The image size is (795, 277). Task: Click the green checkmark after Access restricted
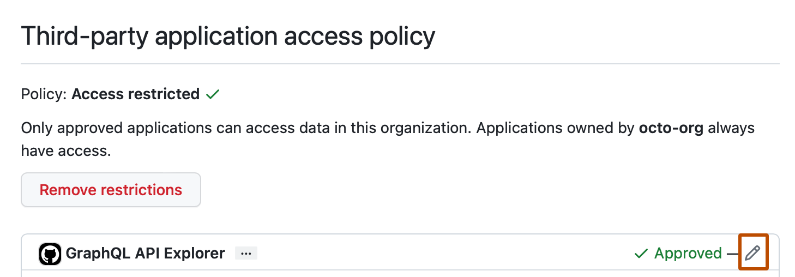[x=213, y=94]
